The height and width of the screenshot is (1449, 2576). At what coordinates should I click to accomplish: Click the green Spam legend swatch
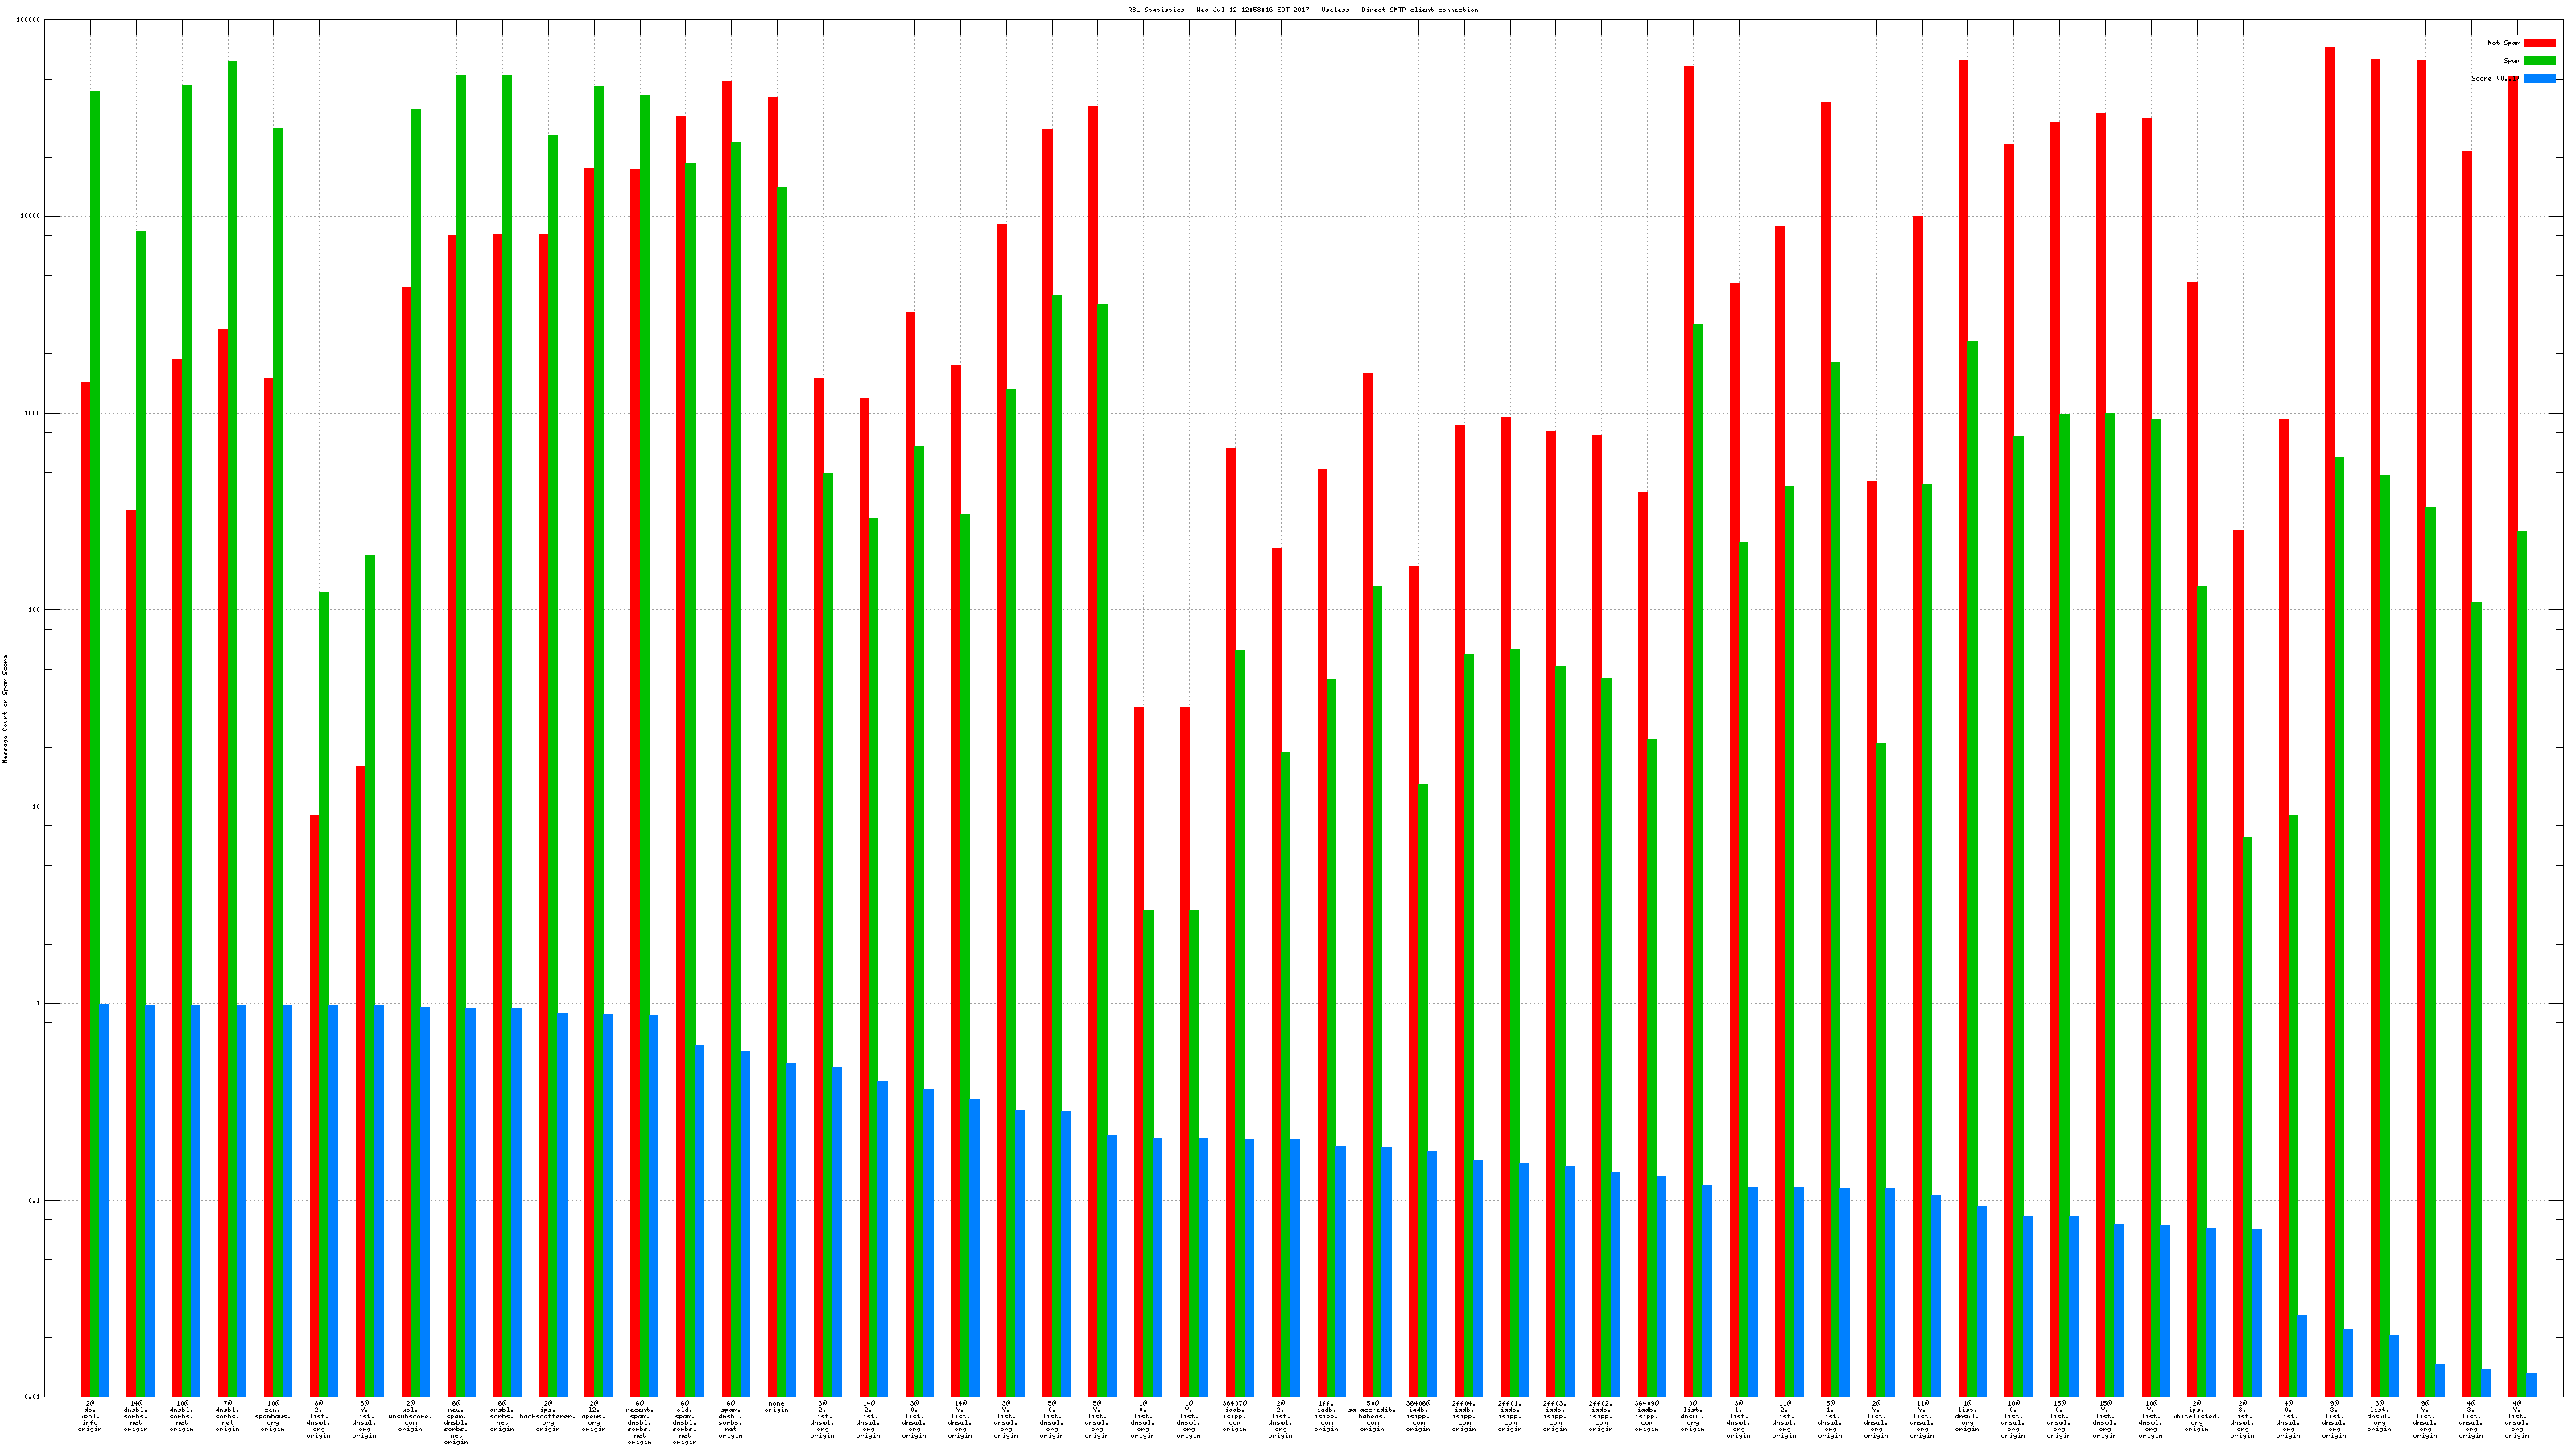[x=2539, y=61]
